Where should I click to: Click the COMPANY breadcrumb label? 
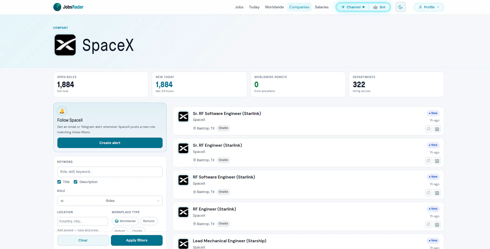click(x=61, y=28)
